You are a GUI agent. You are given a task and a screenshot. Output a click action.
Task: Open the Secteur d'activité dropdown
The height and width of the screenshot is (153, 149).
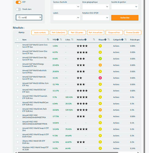coord(67,7)
